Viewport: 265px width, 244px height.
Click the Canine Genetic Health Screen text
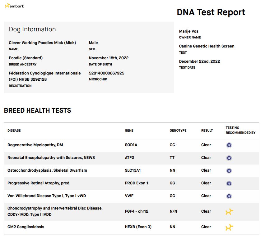click(207, 46)
